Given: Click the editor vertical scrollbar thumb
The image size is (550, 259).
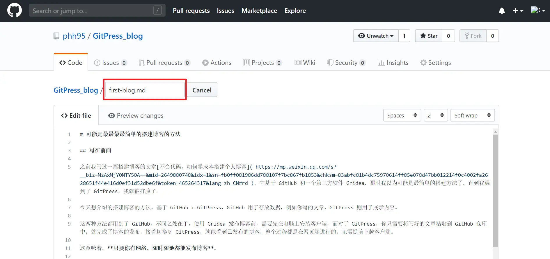Looking at the screenshot, I should (496, 191).
